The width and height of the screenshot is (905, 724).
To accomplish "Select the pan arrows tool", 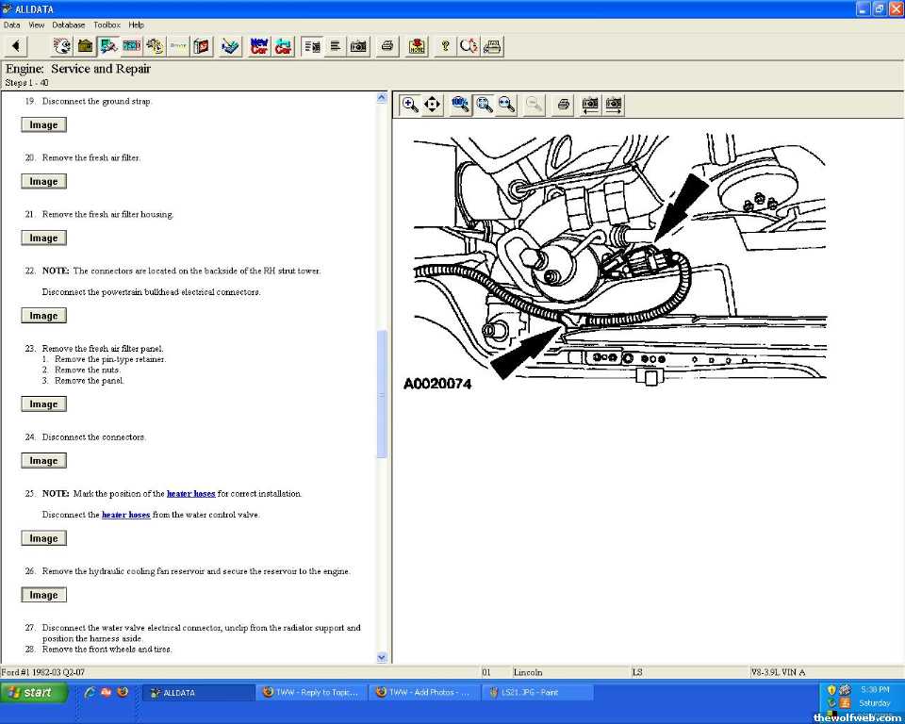I will (x=433, y=105).
